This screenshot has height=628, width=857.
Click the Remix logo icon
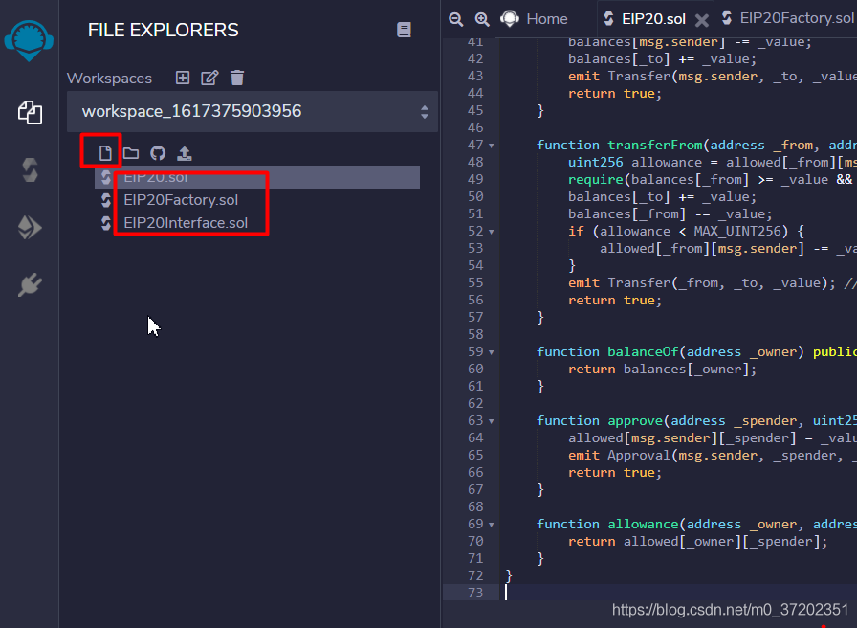coord(29,40)
